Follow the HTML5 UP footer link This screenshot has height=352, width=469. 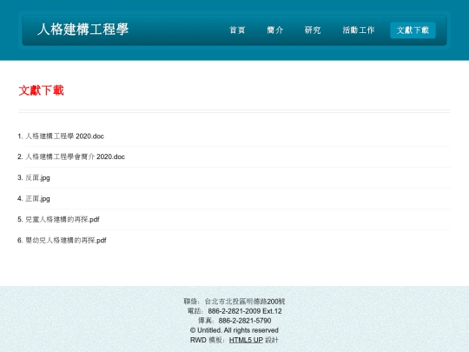246,340
